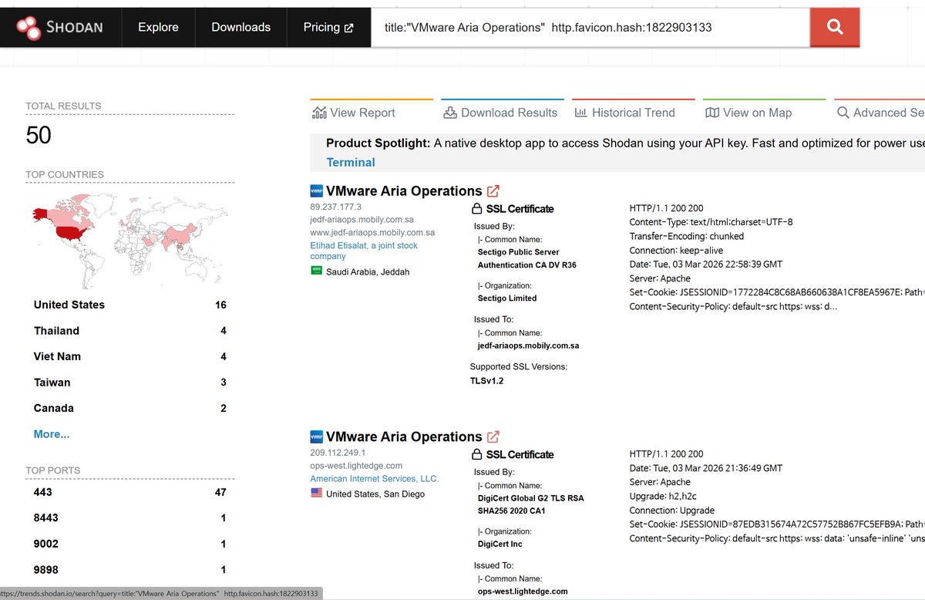This screenshot has height=600, width=925.
Task: Open the Explore menu
Action: (158, 27)
